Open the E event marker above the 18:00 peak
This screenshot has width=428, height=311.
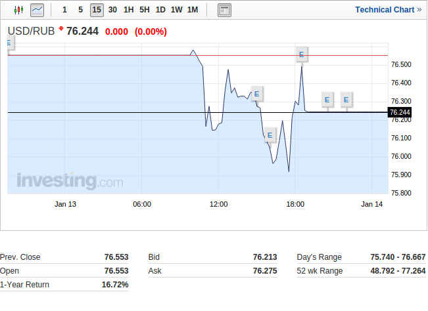click(x=301, y=54)
